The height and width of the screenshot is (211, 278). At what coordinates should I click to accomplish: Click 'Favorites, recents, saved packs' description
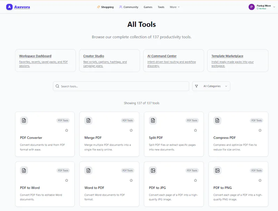(43, 64)
